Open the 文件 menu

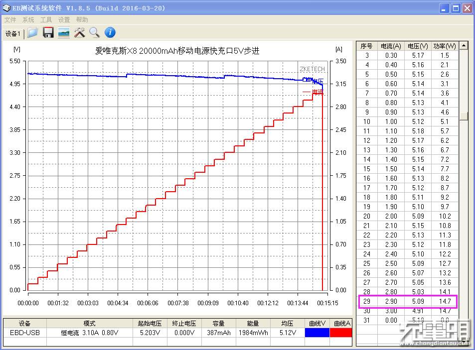tap(10, 19)
